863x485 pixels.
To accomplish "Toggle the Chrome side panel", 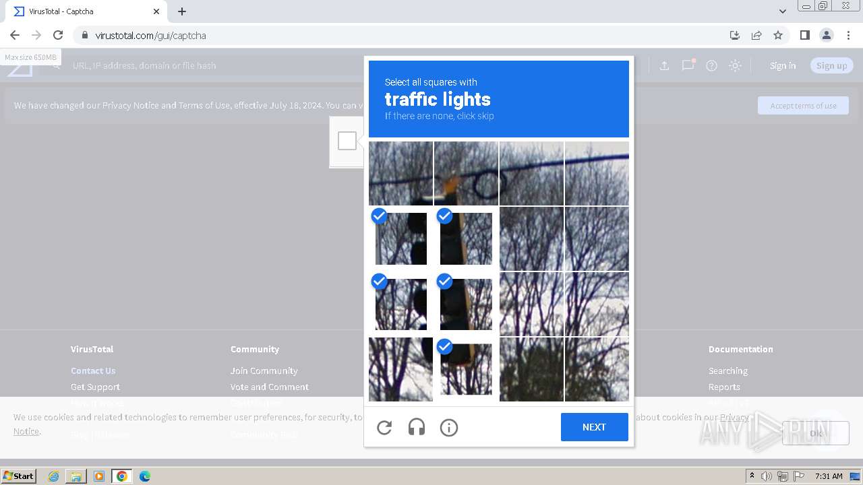I will (804, 35).
